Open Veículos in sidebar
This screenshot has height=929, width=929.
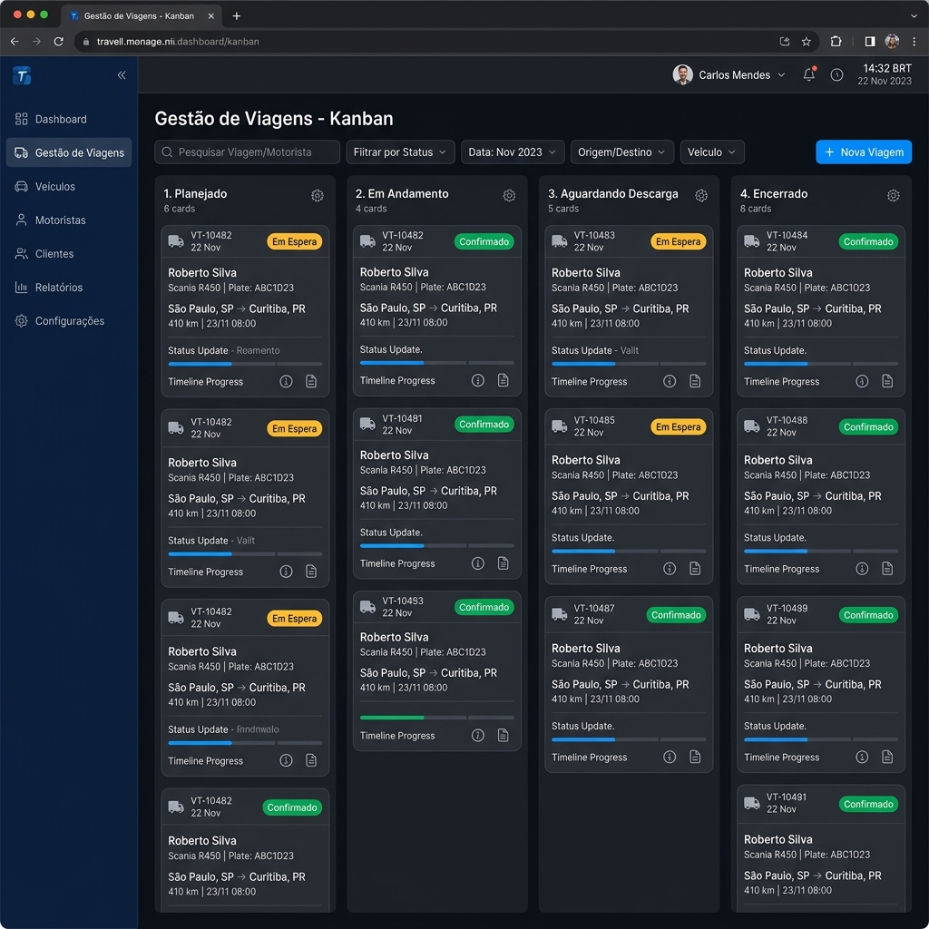69,187
